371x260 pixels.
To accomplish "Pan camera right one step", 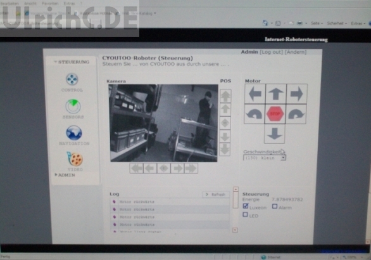I will click(177, 168).
